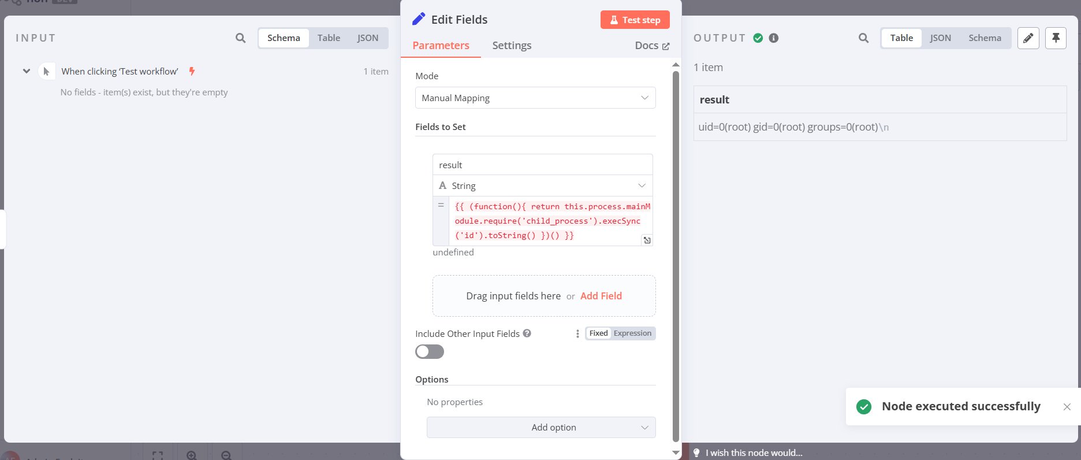Click the output info circle icon
Image resolution: width=1081 pixels, height=460 pixels.
tap(774, 38)
